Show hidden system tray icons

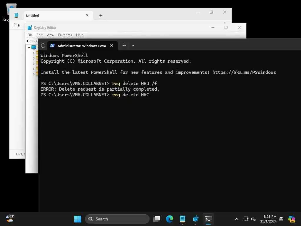[237, 219]
